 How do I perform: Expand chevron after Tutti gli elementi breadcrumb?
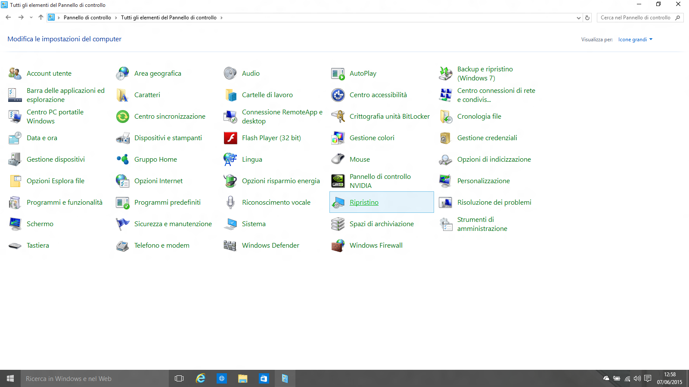pos(221,18)
